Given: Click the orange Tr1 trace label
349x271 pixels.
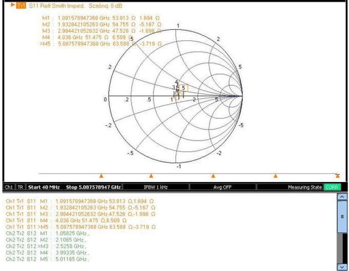Looking at the screenshot, I should coord(20,6).
